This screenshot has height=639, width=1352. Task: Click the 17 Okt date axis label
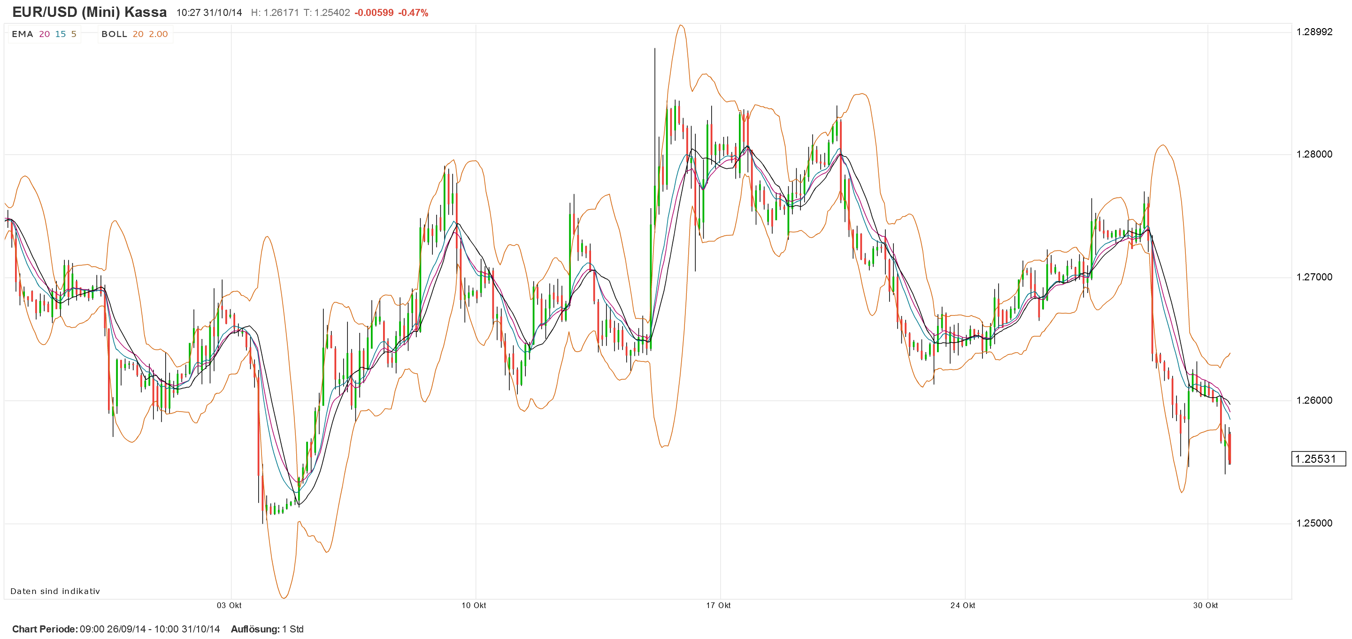click(x=719, y=604)
